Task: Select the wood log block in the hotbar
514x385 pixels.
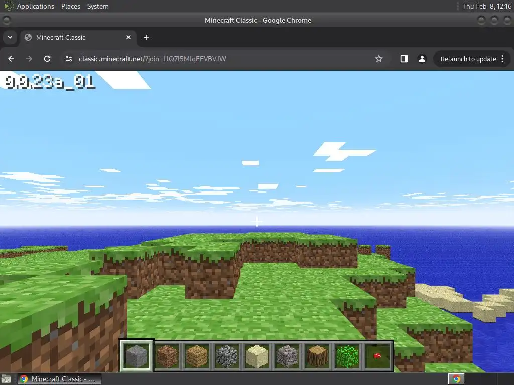Action: tap(317, 356)
